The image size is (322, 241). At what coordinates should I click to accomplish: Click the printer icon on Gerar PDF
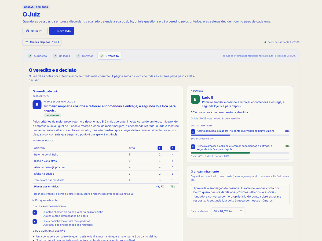[27, 31]
